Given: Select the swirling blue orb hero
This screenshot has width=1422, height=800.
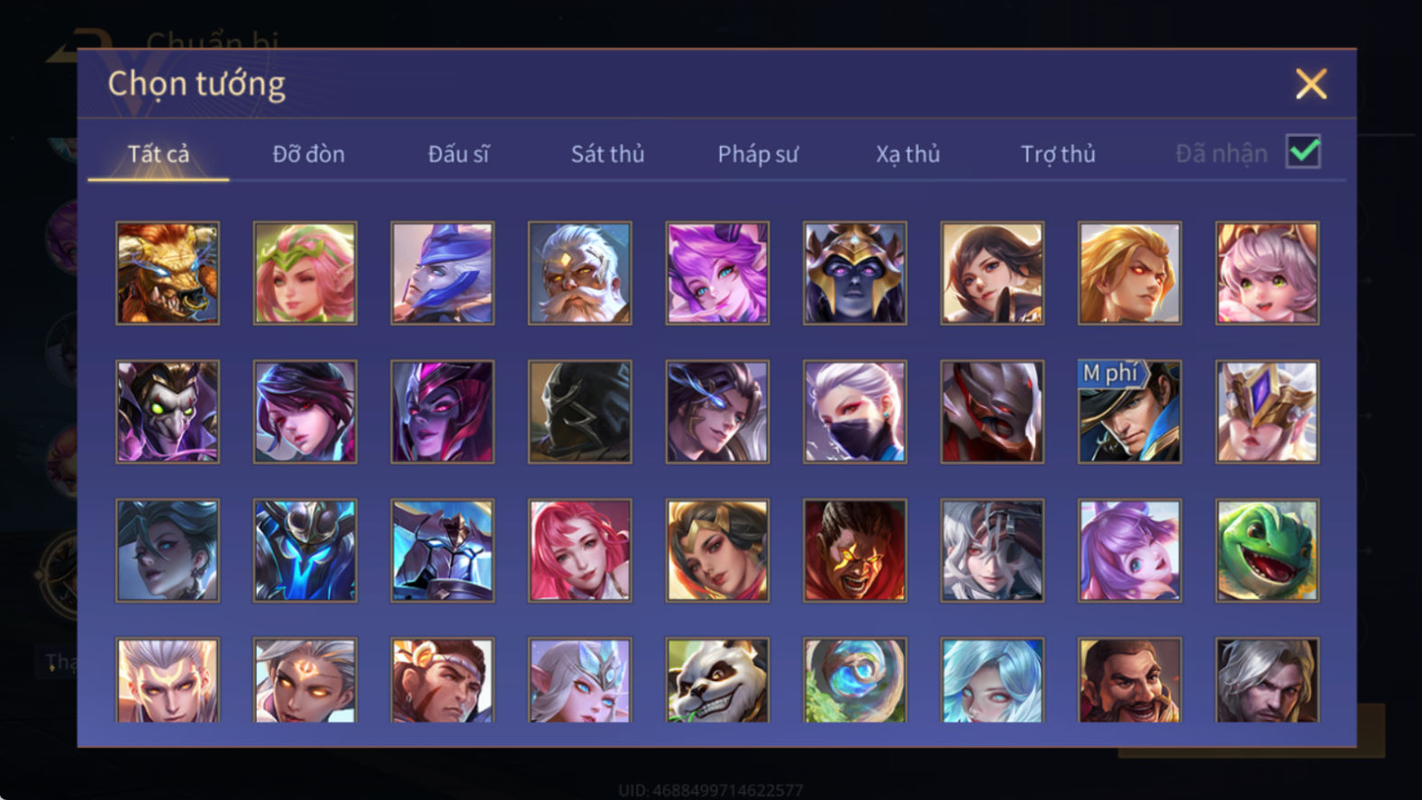Looking at the screenshot, I should (x=854, y=680).
